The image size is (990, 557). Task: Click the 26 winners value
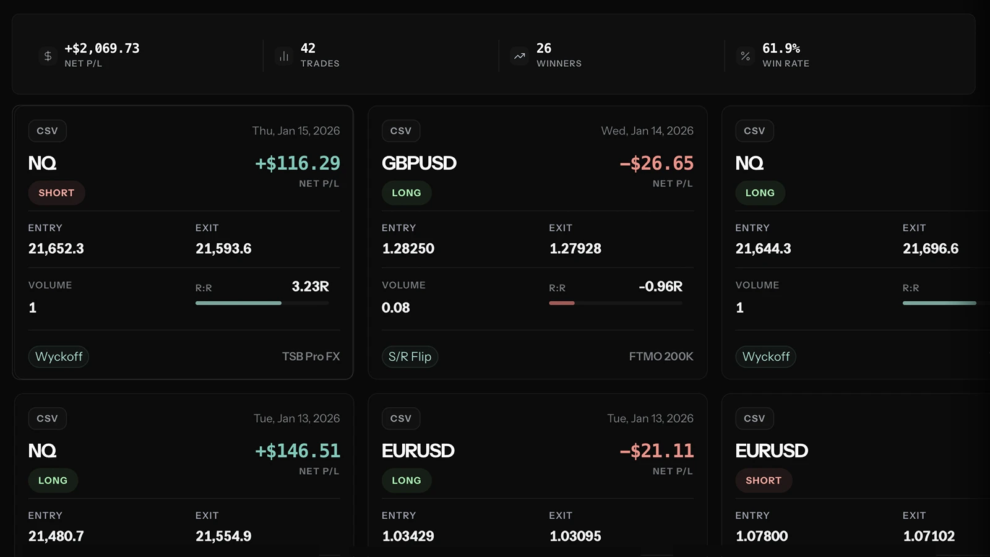coord(544,48)
